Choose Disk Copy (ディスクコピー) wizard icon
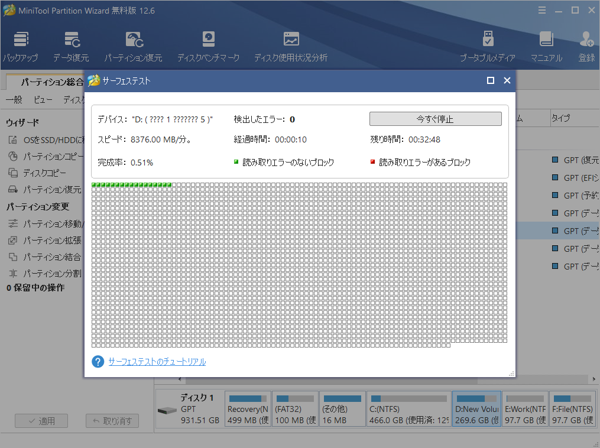 (x=13, y=173)
